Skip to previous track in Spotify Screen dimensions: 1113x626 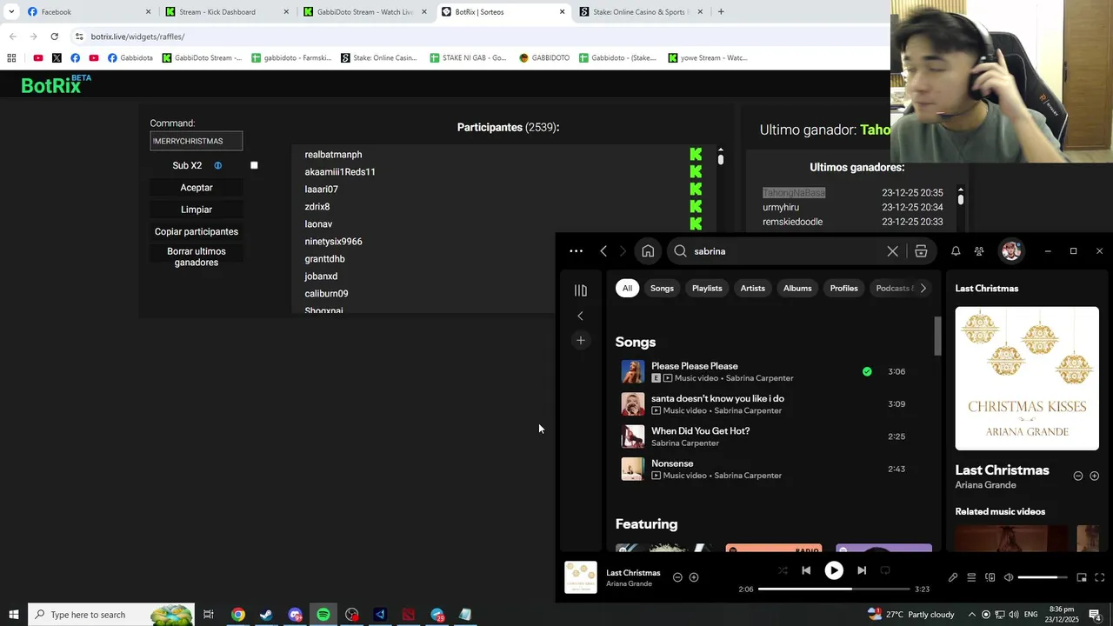[806, 570]
